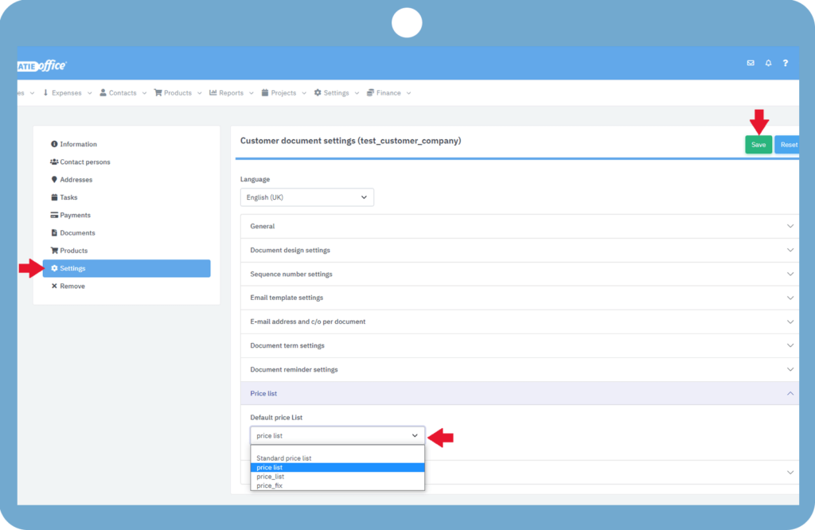
Task: Save the customer document settings
Action: coord(758,145)
